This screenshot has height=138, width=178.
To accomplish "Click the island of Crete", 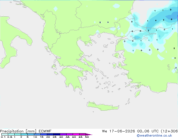I will 103,106.
